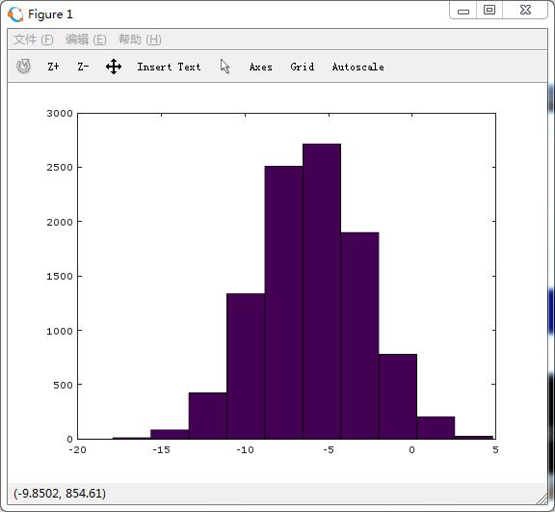Click the y-axis label 2000
Image resolution: width=555 pixels, height=512 pixels.
[x=60, y=222]
